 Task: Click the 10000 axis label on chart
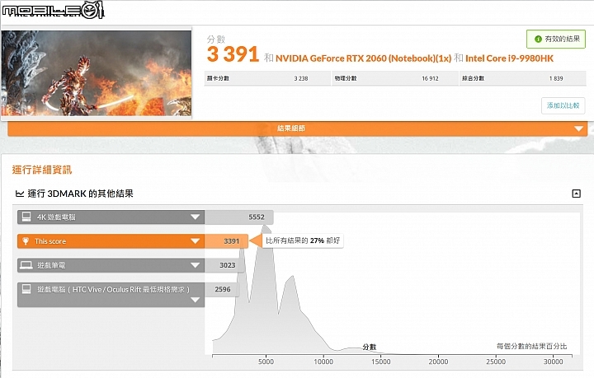(x=323, y=362)
